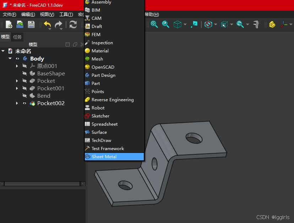Click the zoom with sync arrows icon
294x223 pixels.
pos(240,24)
